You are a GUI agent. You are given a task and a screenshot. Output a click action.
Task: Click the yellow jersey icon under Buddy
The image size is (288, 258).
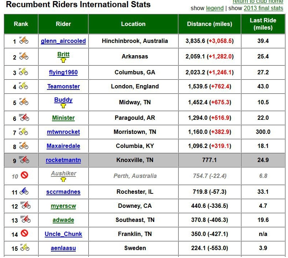click(63, 106)
